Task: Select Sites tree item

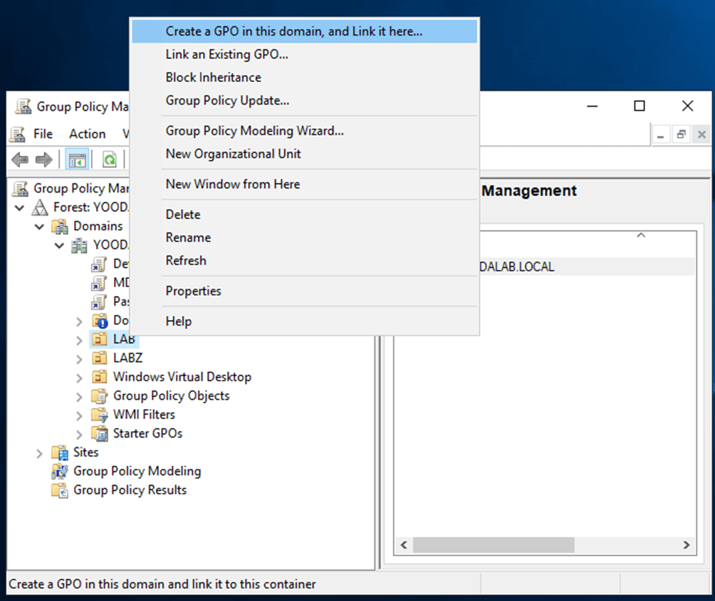Action: pyautogui.click(x=85, y=452)
